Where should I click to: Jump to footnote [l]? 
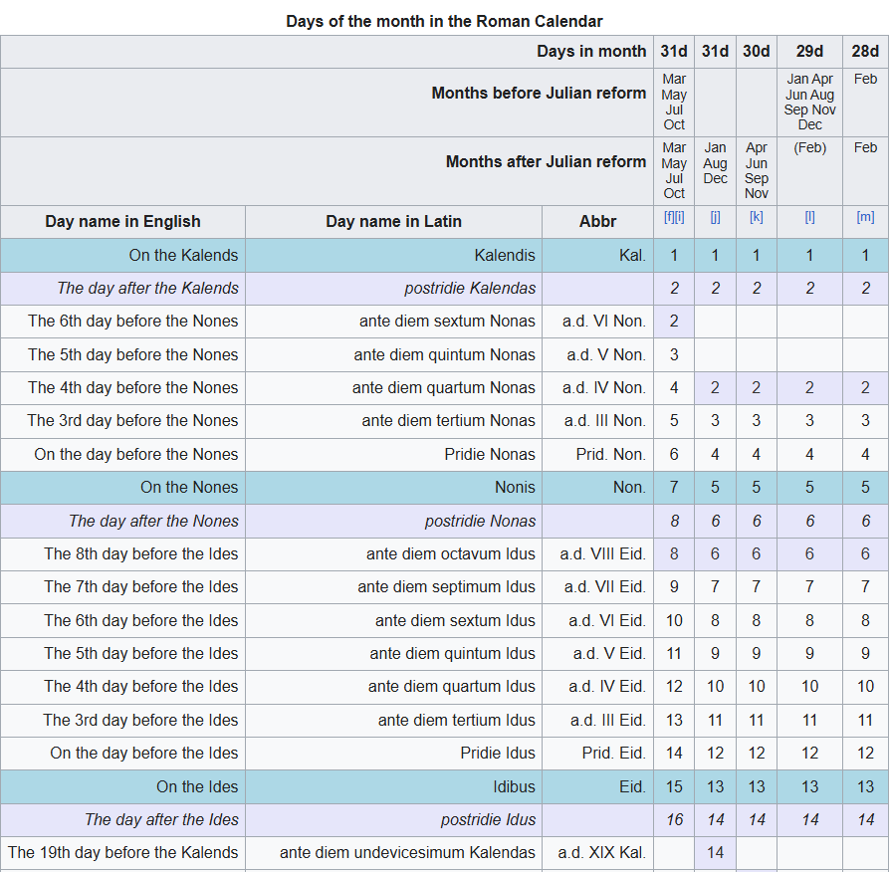pyautogui.click(x=809, y=217)
